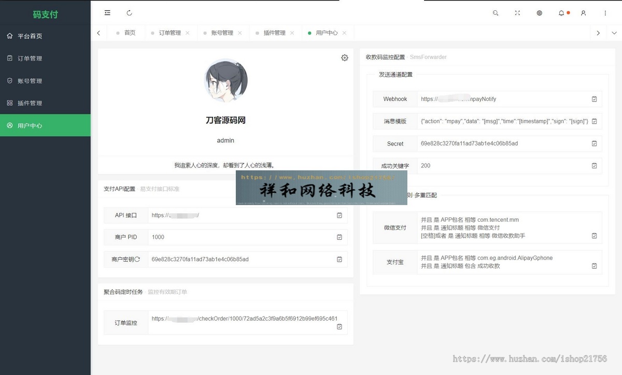The height and width of the screenshot is (375, 622).
Task: Close the 插件管理 tab
Action: tap(292, 33)
